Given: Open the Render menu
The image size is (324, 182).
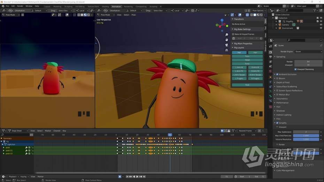Looking at the screenshot, I should click(20, 6).
